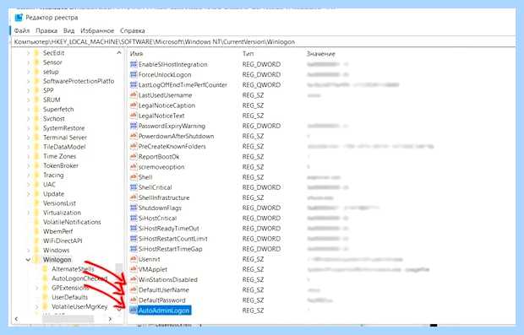This screenshot has height=335, width=524.
Task: Click the PreCreateKnownFolders string icon
Action: (x=134, y=146)
